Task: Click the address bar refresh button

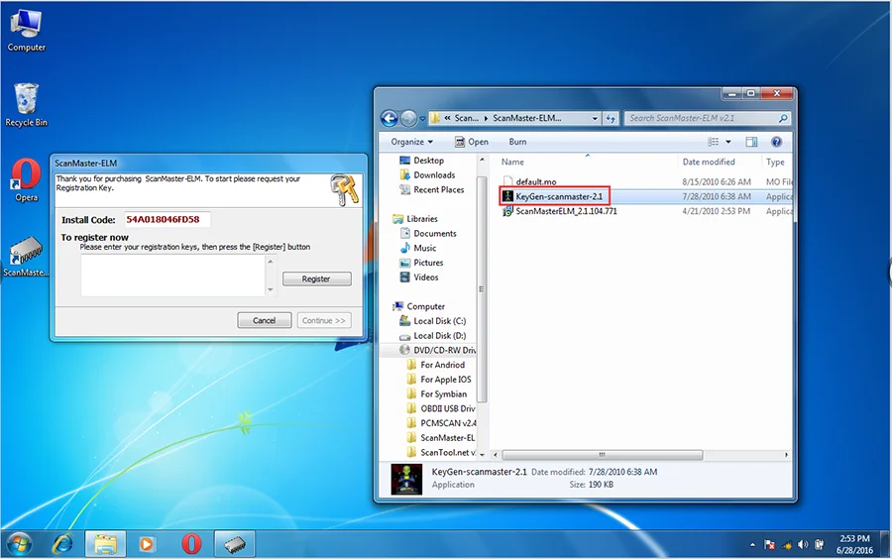Action: (x=611, y=118)
